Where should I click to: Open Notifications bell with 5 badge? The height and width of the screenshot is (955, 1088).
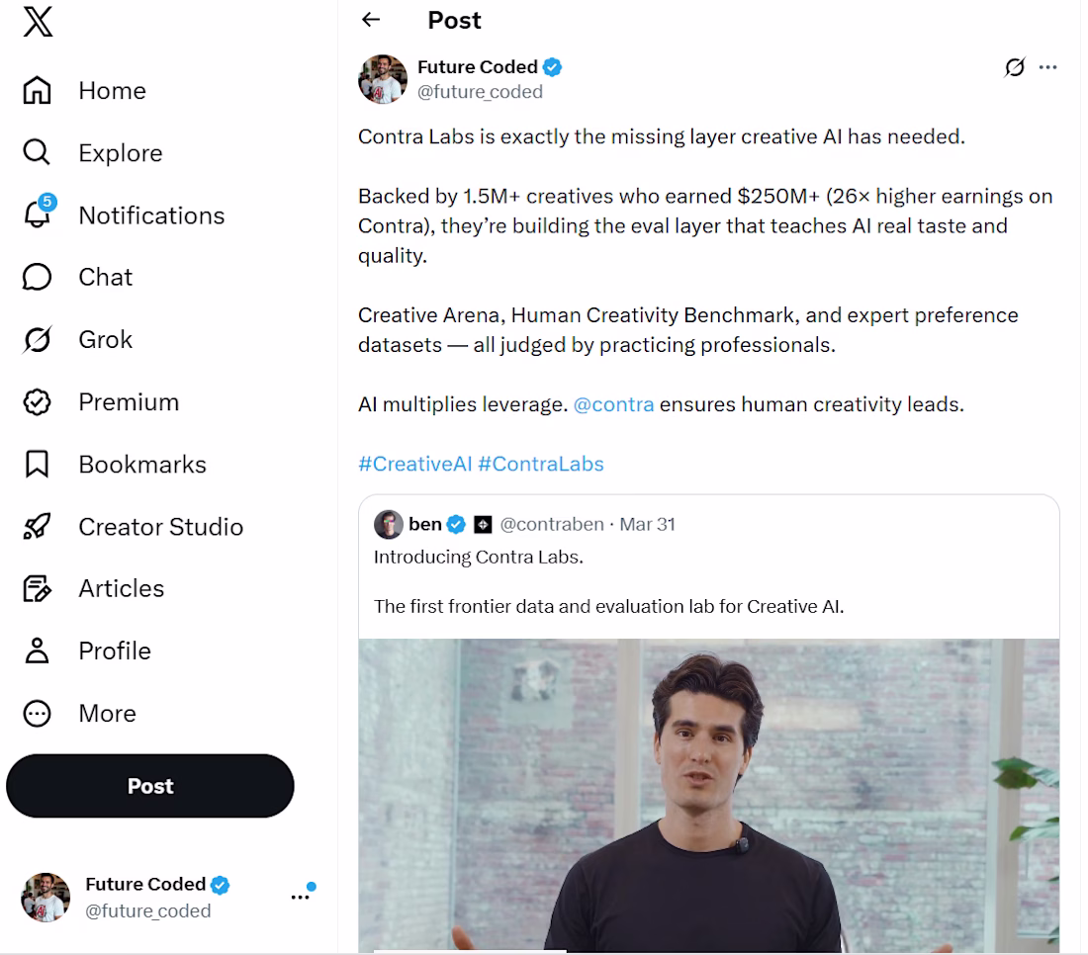pos(38,215)
